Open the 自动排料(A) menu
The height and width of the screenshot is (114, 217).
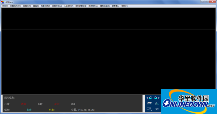(x=93, y=6)
